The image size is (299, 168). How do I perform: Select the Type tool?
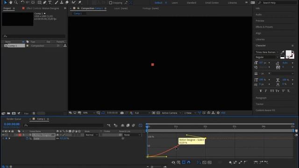(x=50, y=2)
